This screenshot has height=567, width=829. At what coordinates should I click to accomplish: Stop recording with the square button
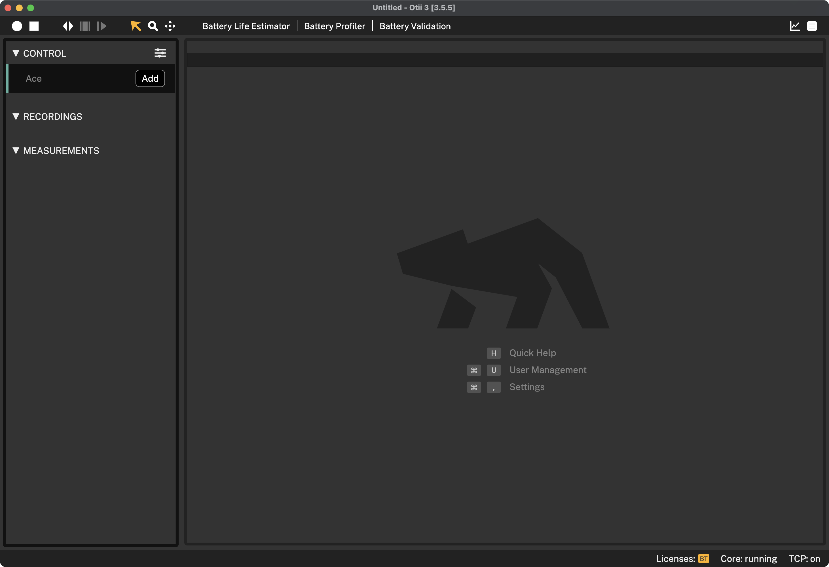[34, 26]
